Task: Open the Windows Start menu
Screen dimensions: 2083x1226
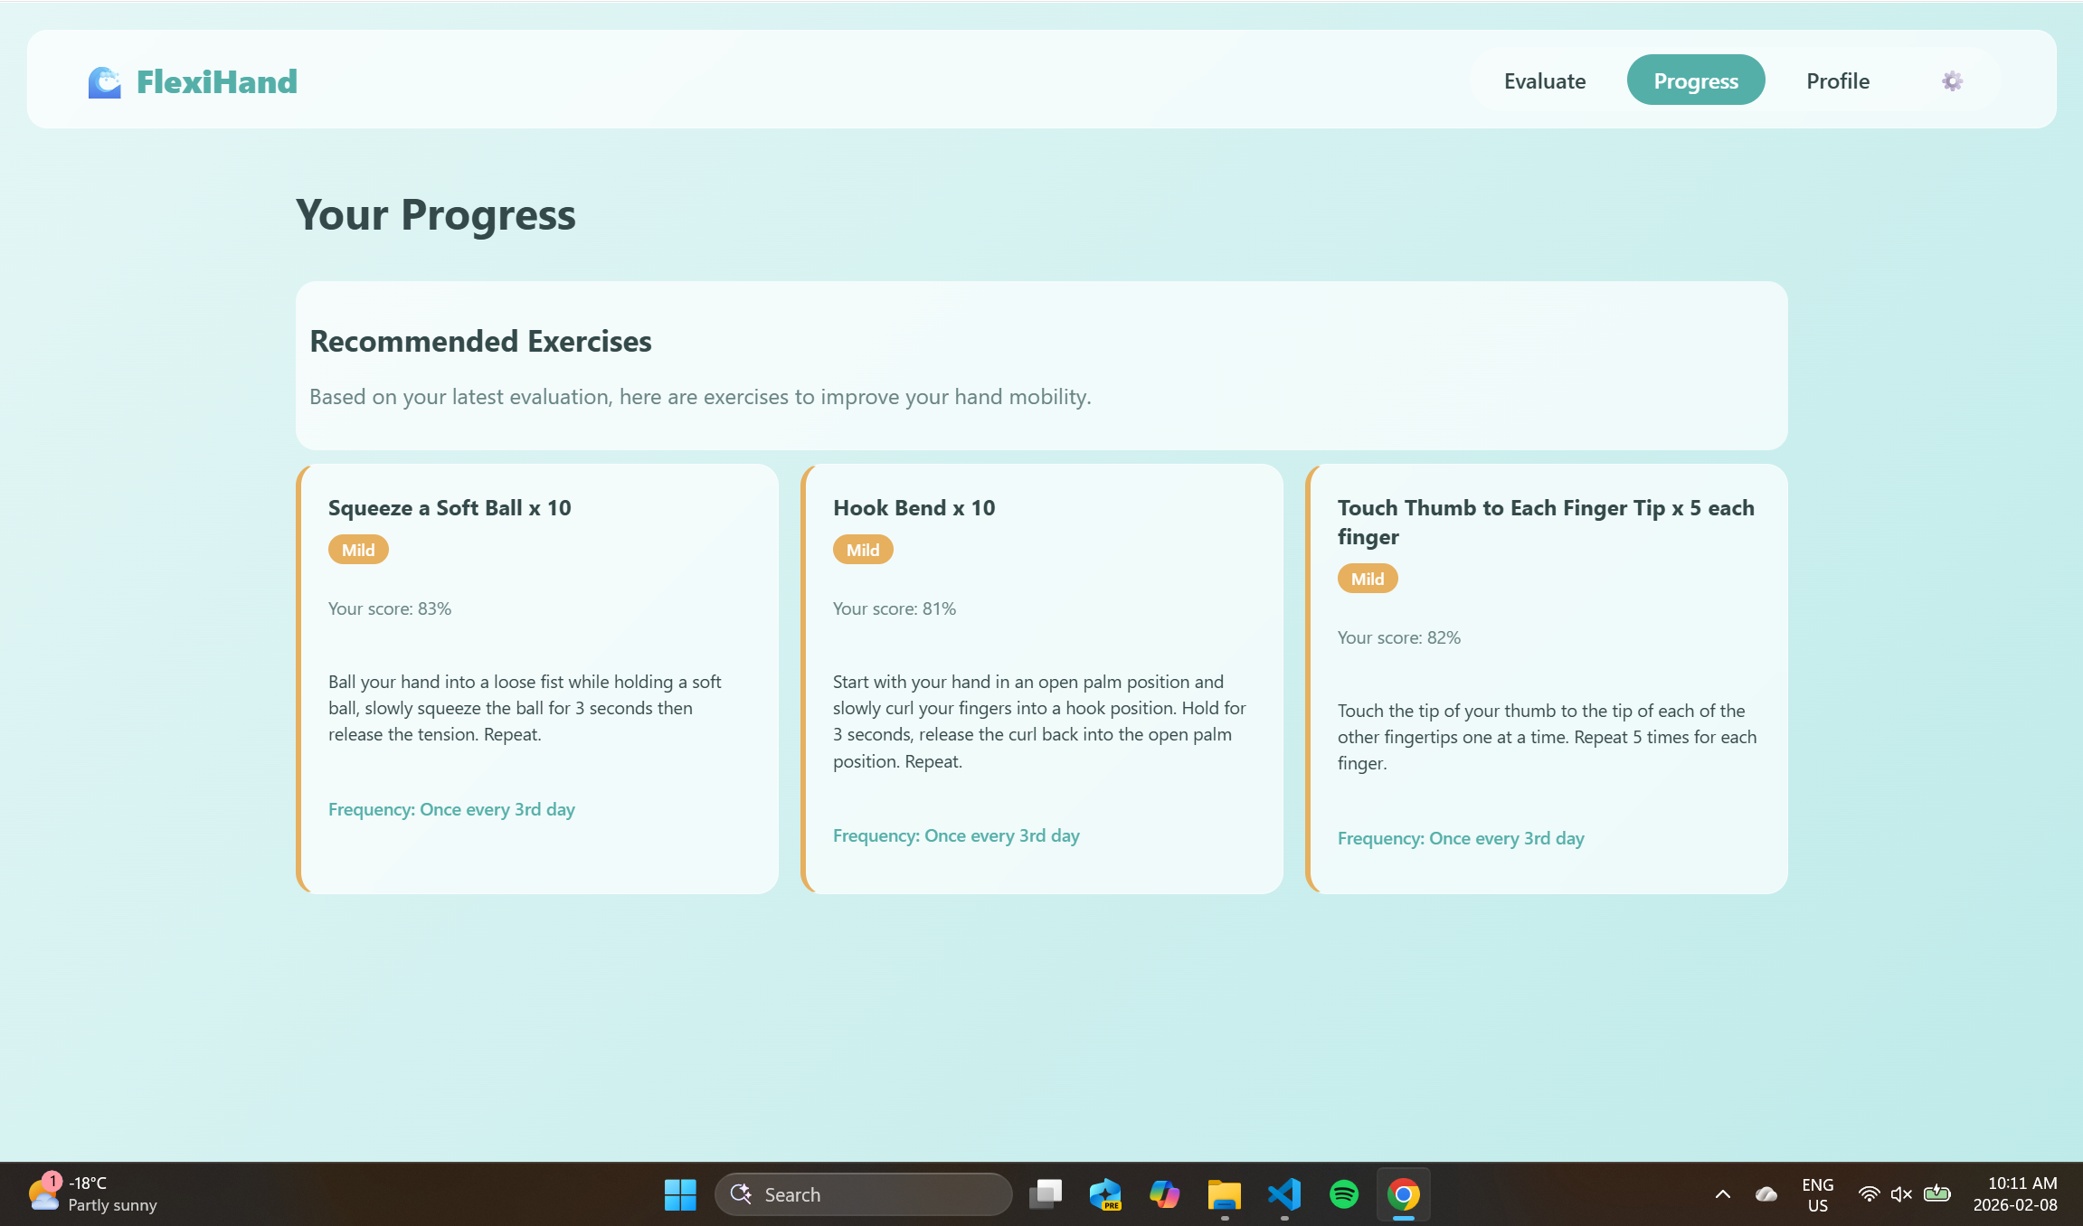Action: [x=680, y=1194]
